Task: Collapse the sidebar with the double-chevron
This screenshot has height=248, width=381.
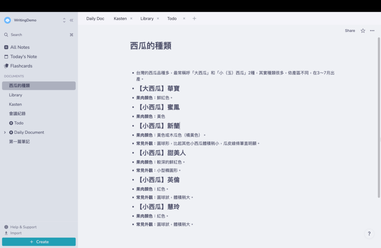Action: click(71, 20)
